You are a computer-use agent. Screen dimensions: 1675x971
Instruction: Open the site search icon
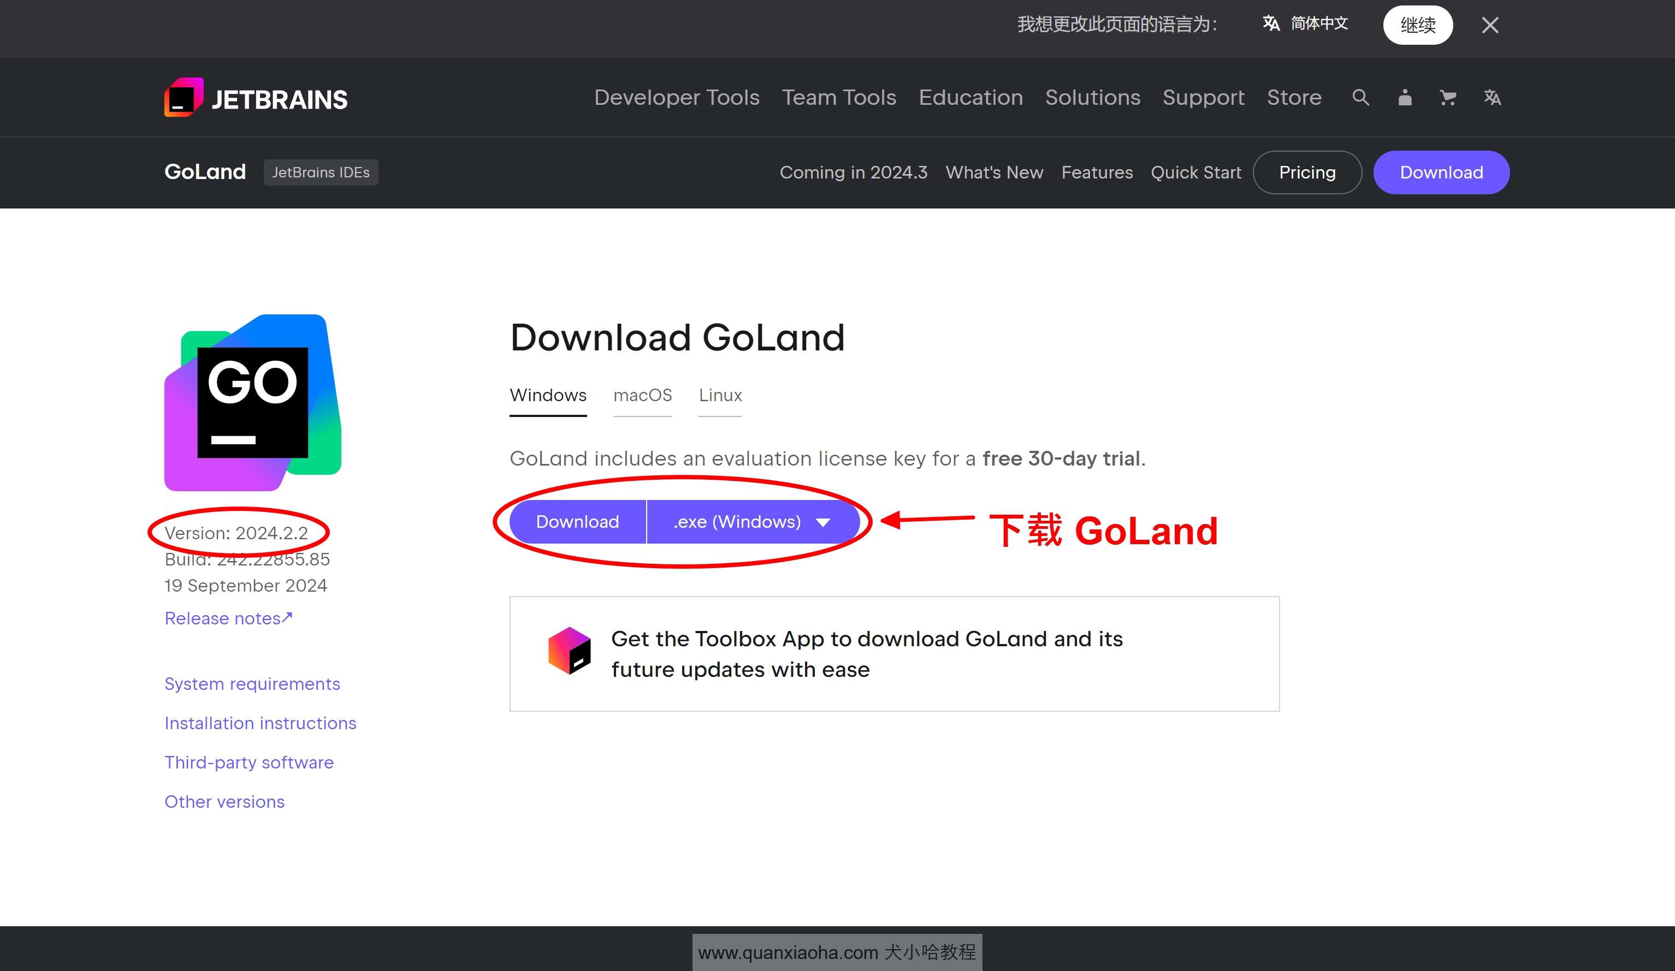pyautogui.click(x=1360, y=98)
